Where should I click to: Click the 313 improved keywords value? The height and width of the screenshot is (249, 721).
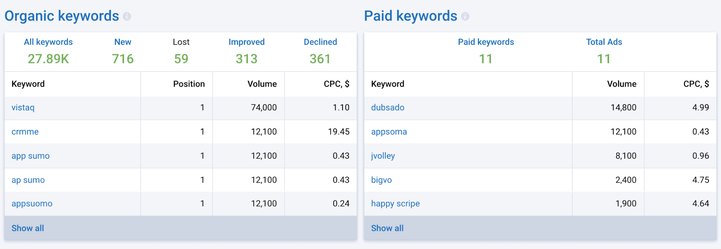click(x=247, y=59)
